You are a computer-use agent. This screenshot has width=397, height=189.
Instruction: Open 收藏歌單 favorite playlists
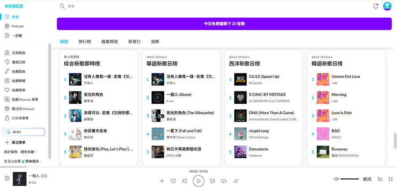pos(15,90)
